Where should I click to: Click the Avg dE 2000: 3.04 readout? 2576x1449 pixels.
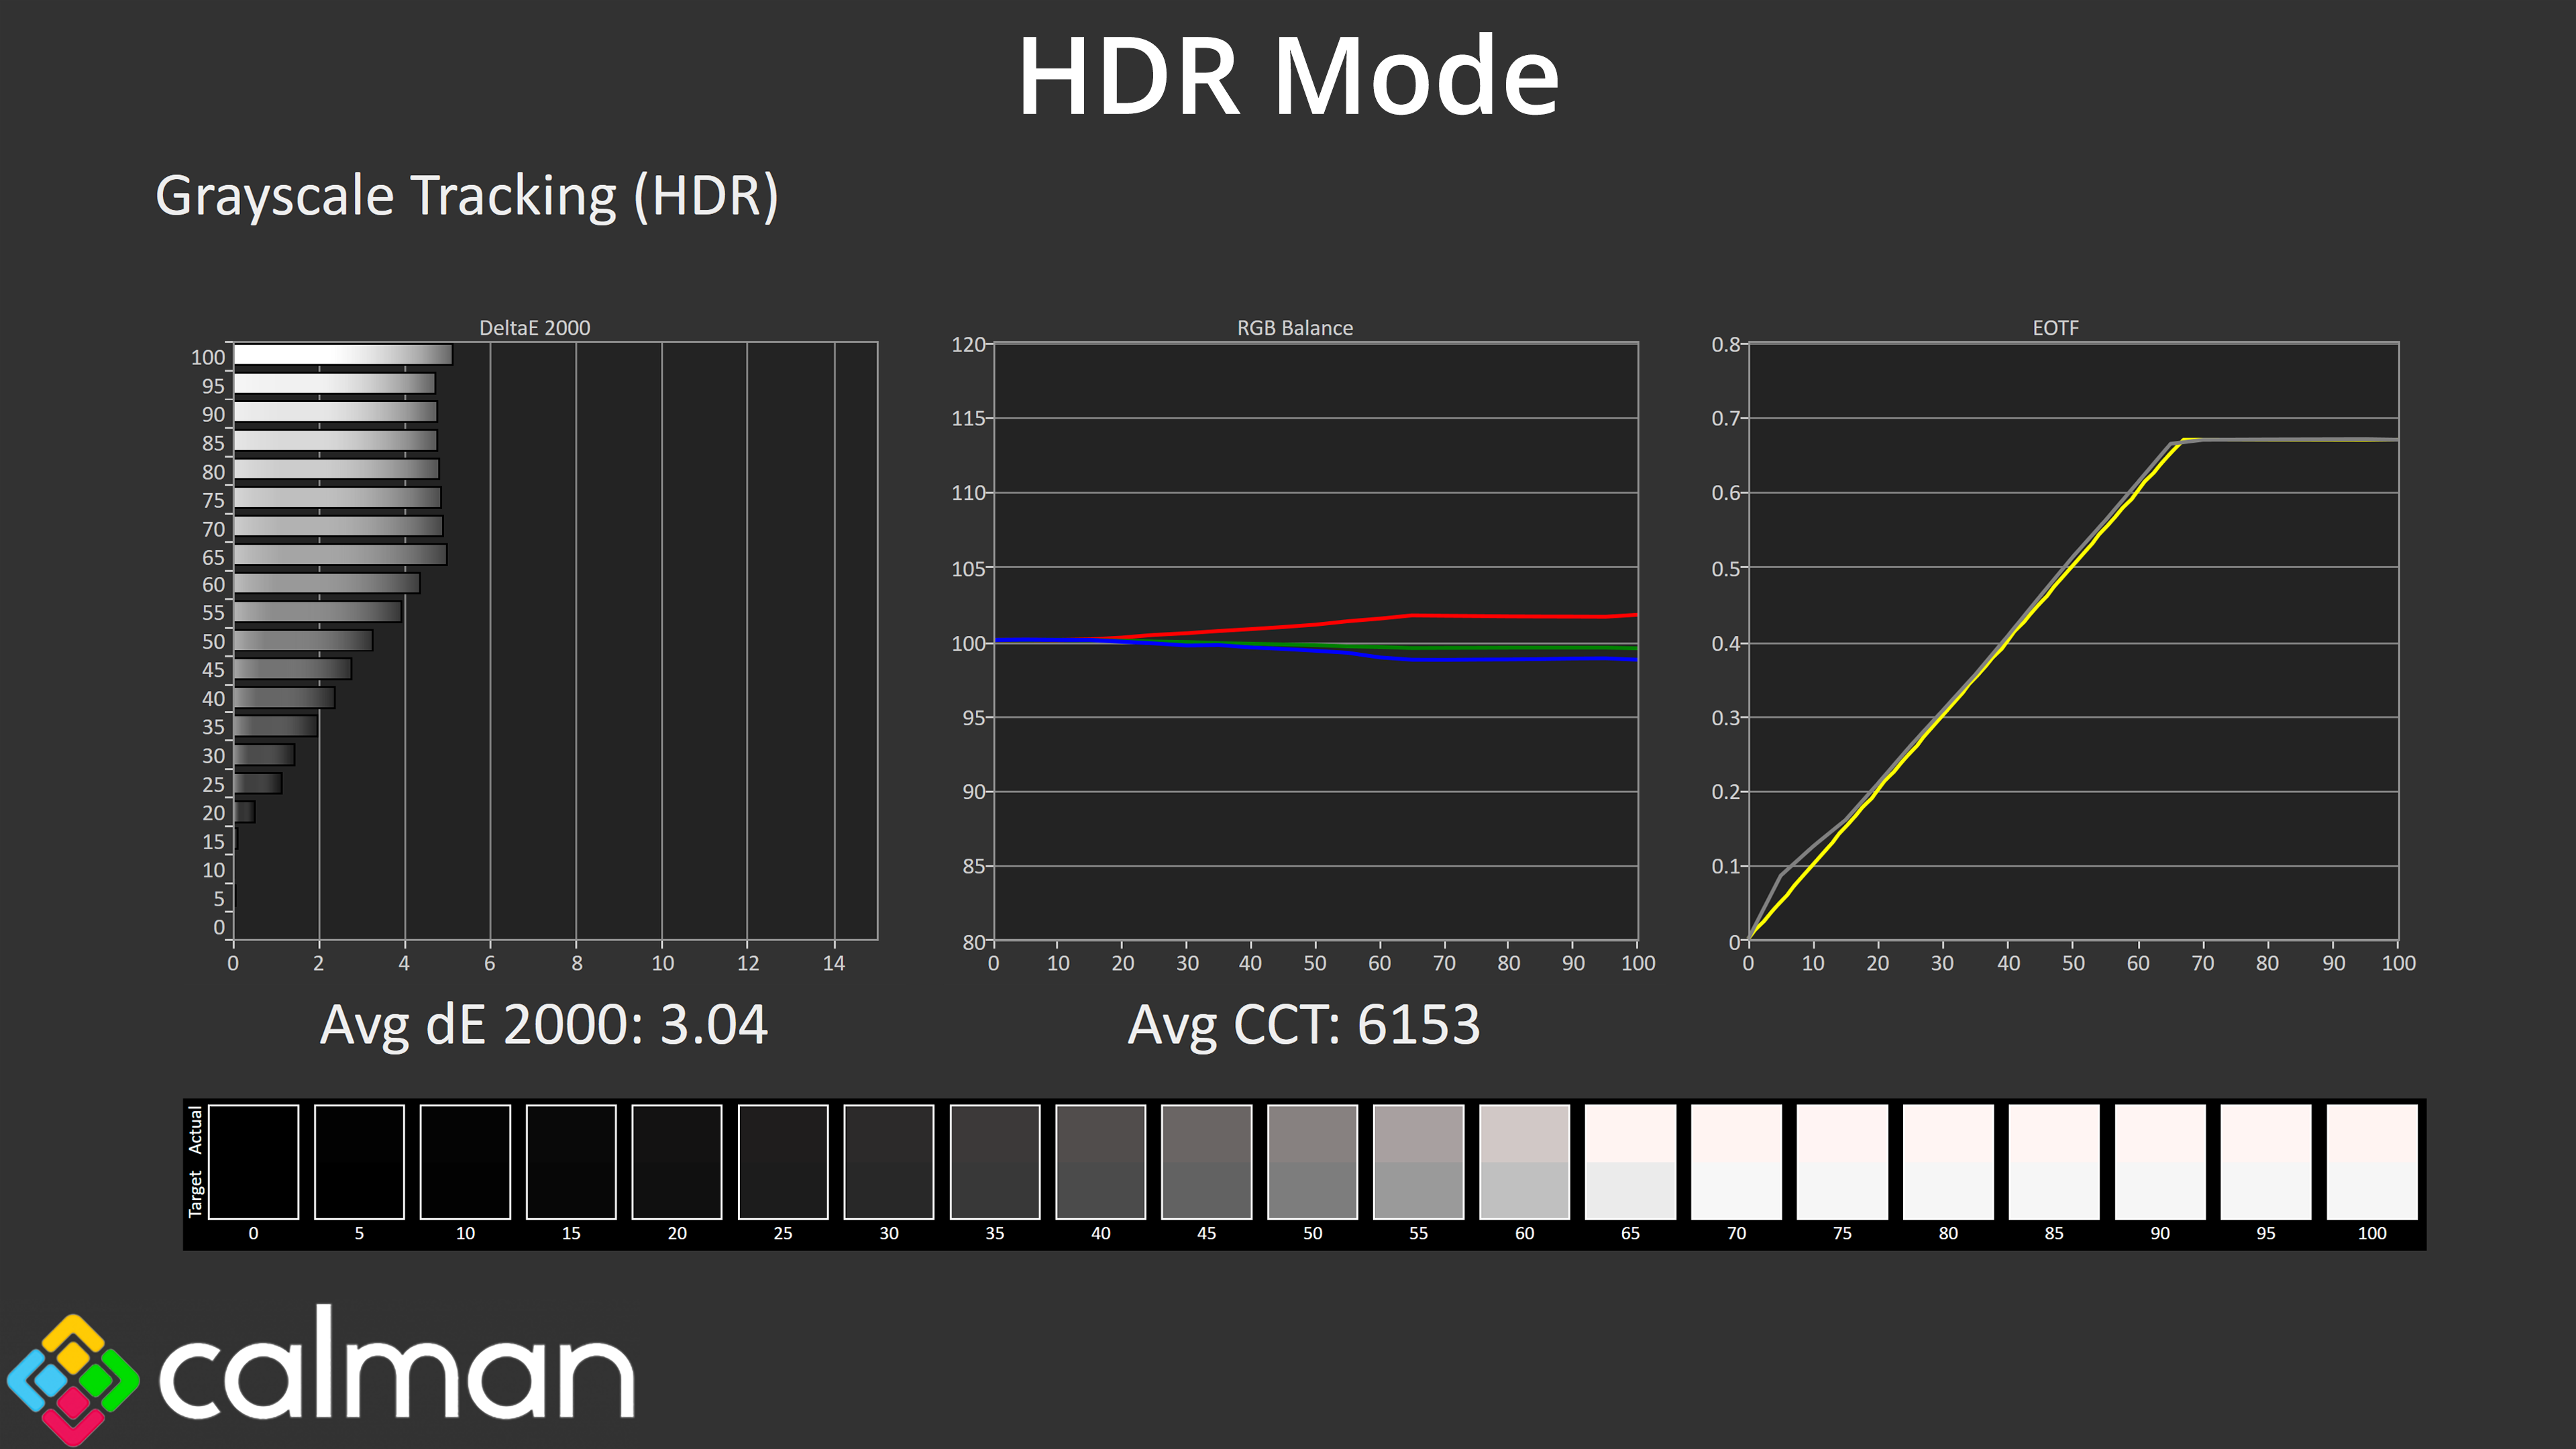click(x=543, y=1025)
